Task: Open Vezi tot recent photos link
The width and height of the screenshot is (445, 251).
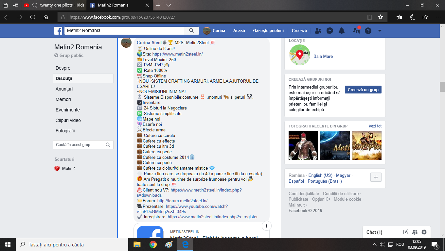Action: click(375, 126)
